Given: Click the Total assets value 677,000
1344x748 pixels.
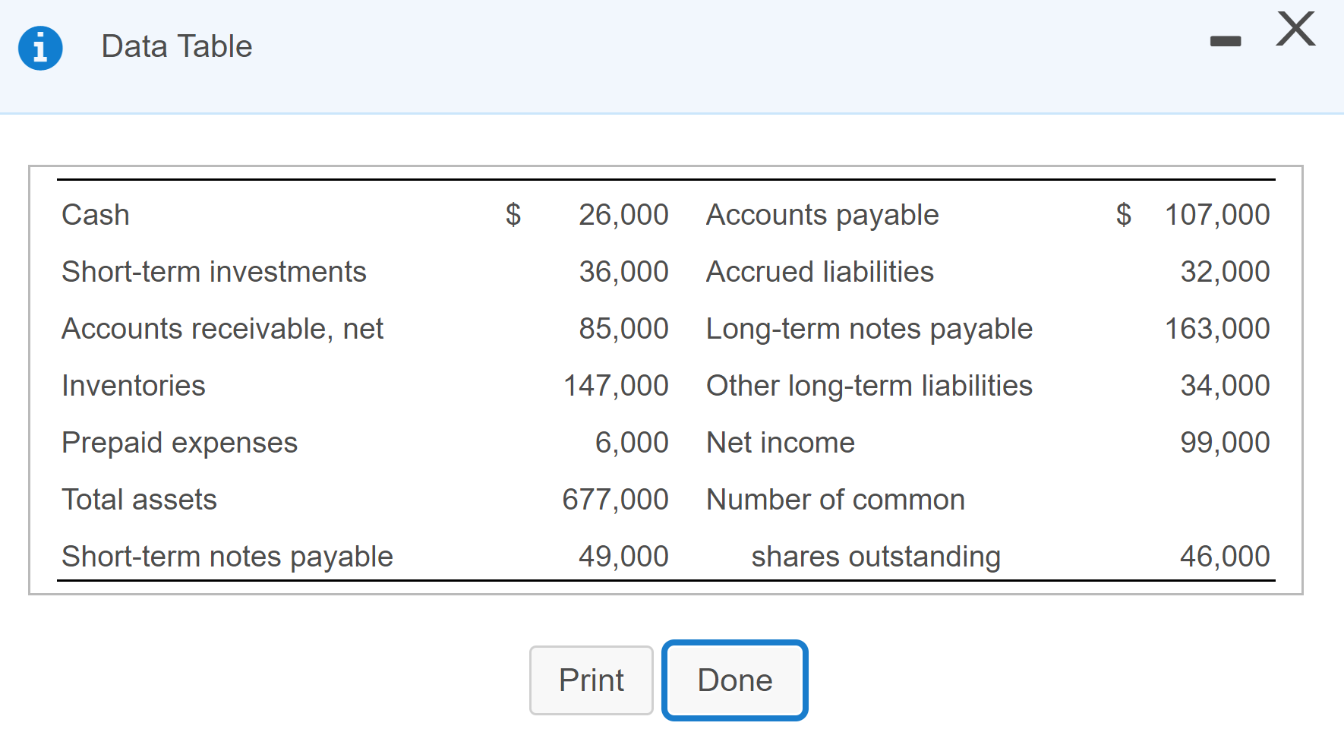Looking at the screenshot, I should (x=615, y=499).
